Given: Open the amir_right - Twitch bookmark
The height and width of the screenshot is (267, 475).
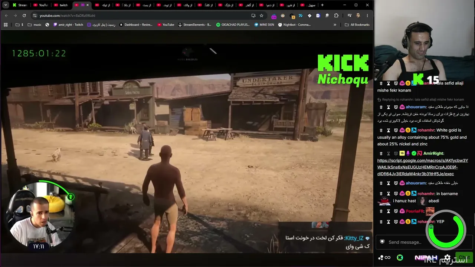Looking at the screenshot, I should point(68,25).
